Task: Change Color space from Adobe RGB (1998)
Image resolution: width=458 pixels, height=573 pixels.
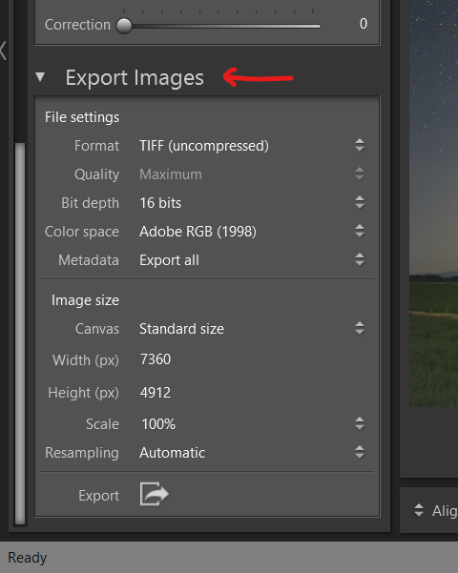Action: pyautogui.click(x=252, y=232)
